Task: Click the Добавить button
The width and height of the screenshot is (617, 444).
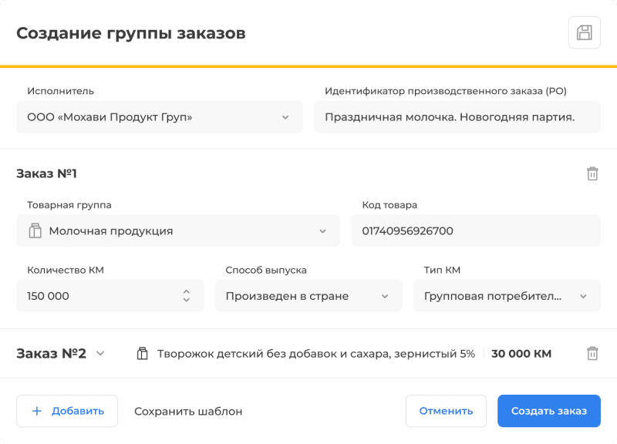Action: (x=66, y=411)
